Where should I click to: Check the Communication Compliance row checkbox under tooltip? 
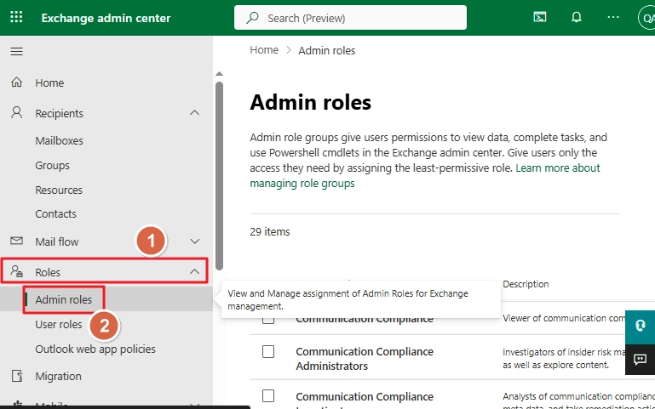(268, 321)
